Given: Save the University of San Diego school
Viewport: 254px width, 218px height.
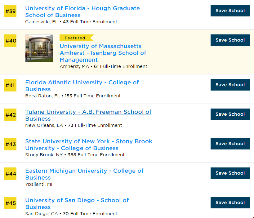Looking at the screenshot, I should pos(230,203).
